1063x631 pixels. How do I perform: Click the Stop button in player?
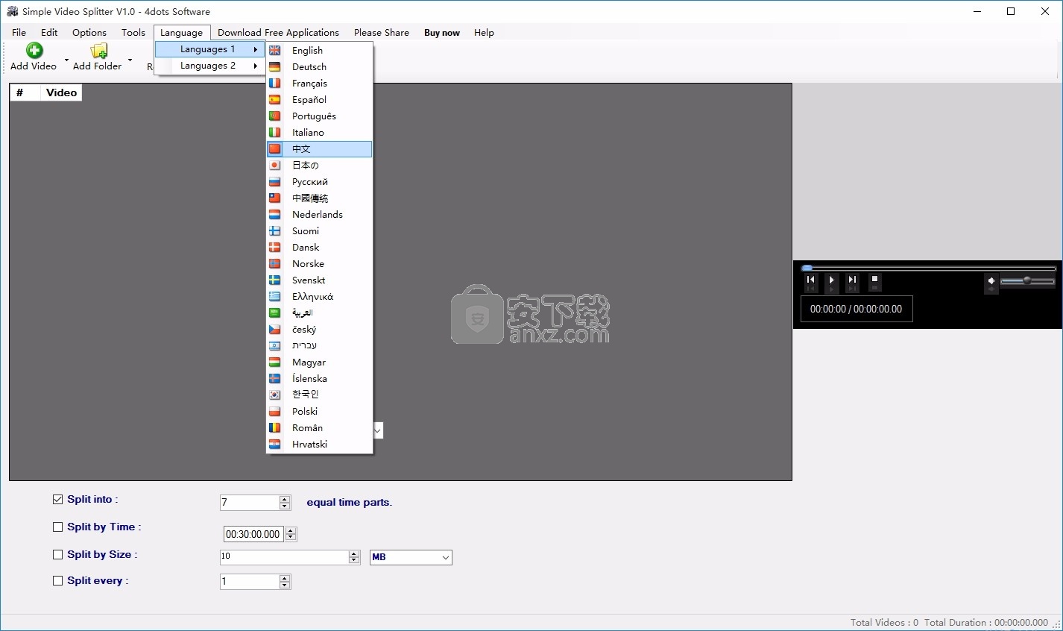click(x=875, y=280)
